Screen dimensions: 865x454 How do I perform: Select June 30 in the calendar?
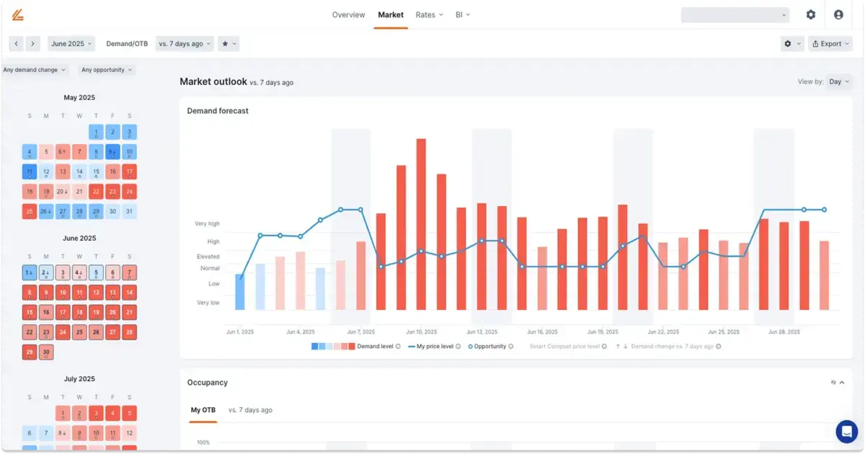coord(46,352)
